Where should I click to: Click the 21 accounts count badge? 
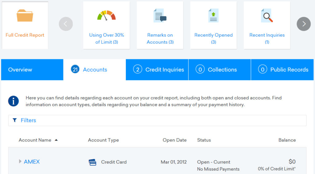tap(75, 69)
